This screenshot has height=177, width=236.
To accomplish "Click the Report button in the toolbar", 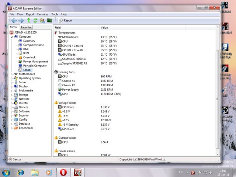I will [x=65, y=21].
